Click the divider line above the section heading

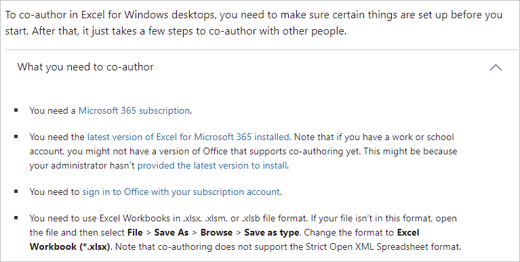(x=261, y=50)
